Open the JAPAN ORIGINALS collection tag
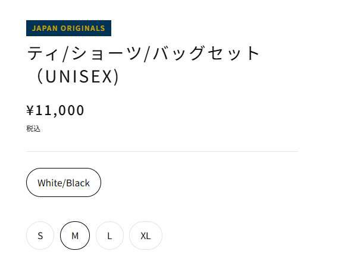Viewport: 357px width, 267px height. click(68, 28)
